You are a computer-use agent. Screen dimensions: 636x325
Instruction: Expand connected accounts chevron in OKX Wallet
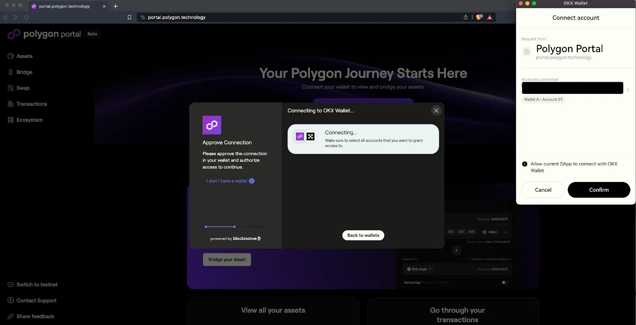[x=628, y=90]
